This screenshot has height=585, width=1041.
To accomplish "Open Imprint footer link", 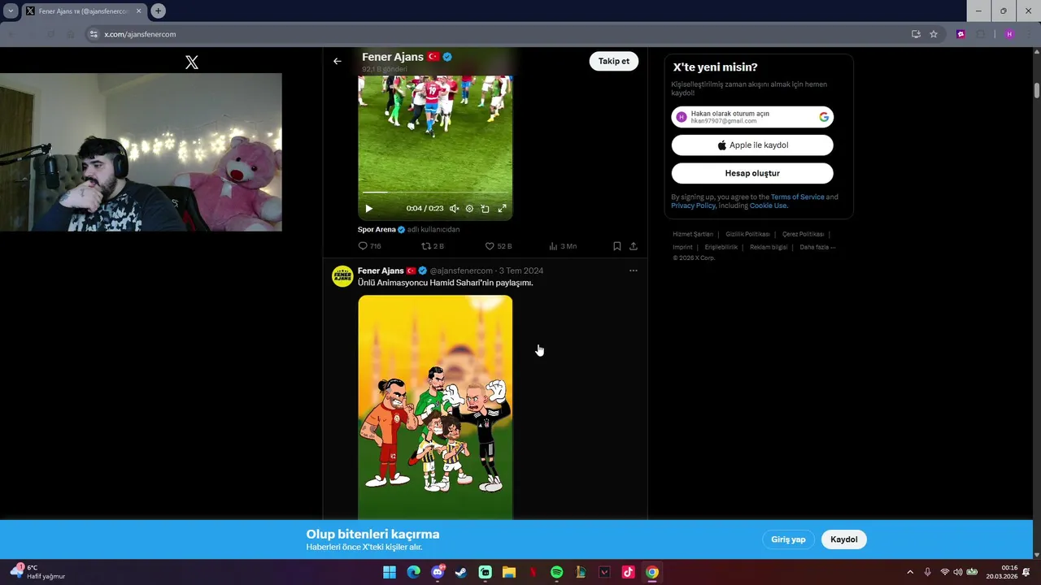I will coord(682,247).
